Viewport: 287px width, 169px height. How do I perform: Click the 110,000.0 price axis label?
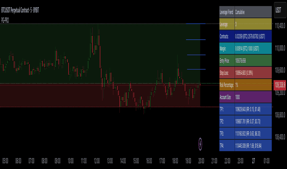[x=280, y=48]
